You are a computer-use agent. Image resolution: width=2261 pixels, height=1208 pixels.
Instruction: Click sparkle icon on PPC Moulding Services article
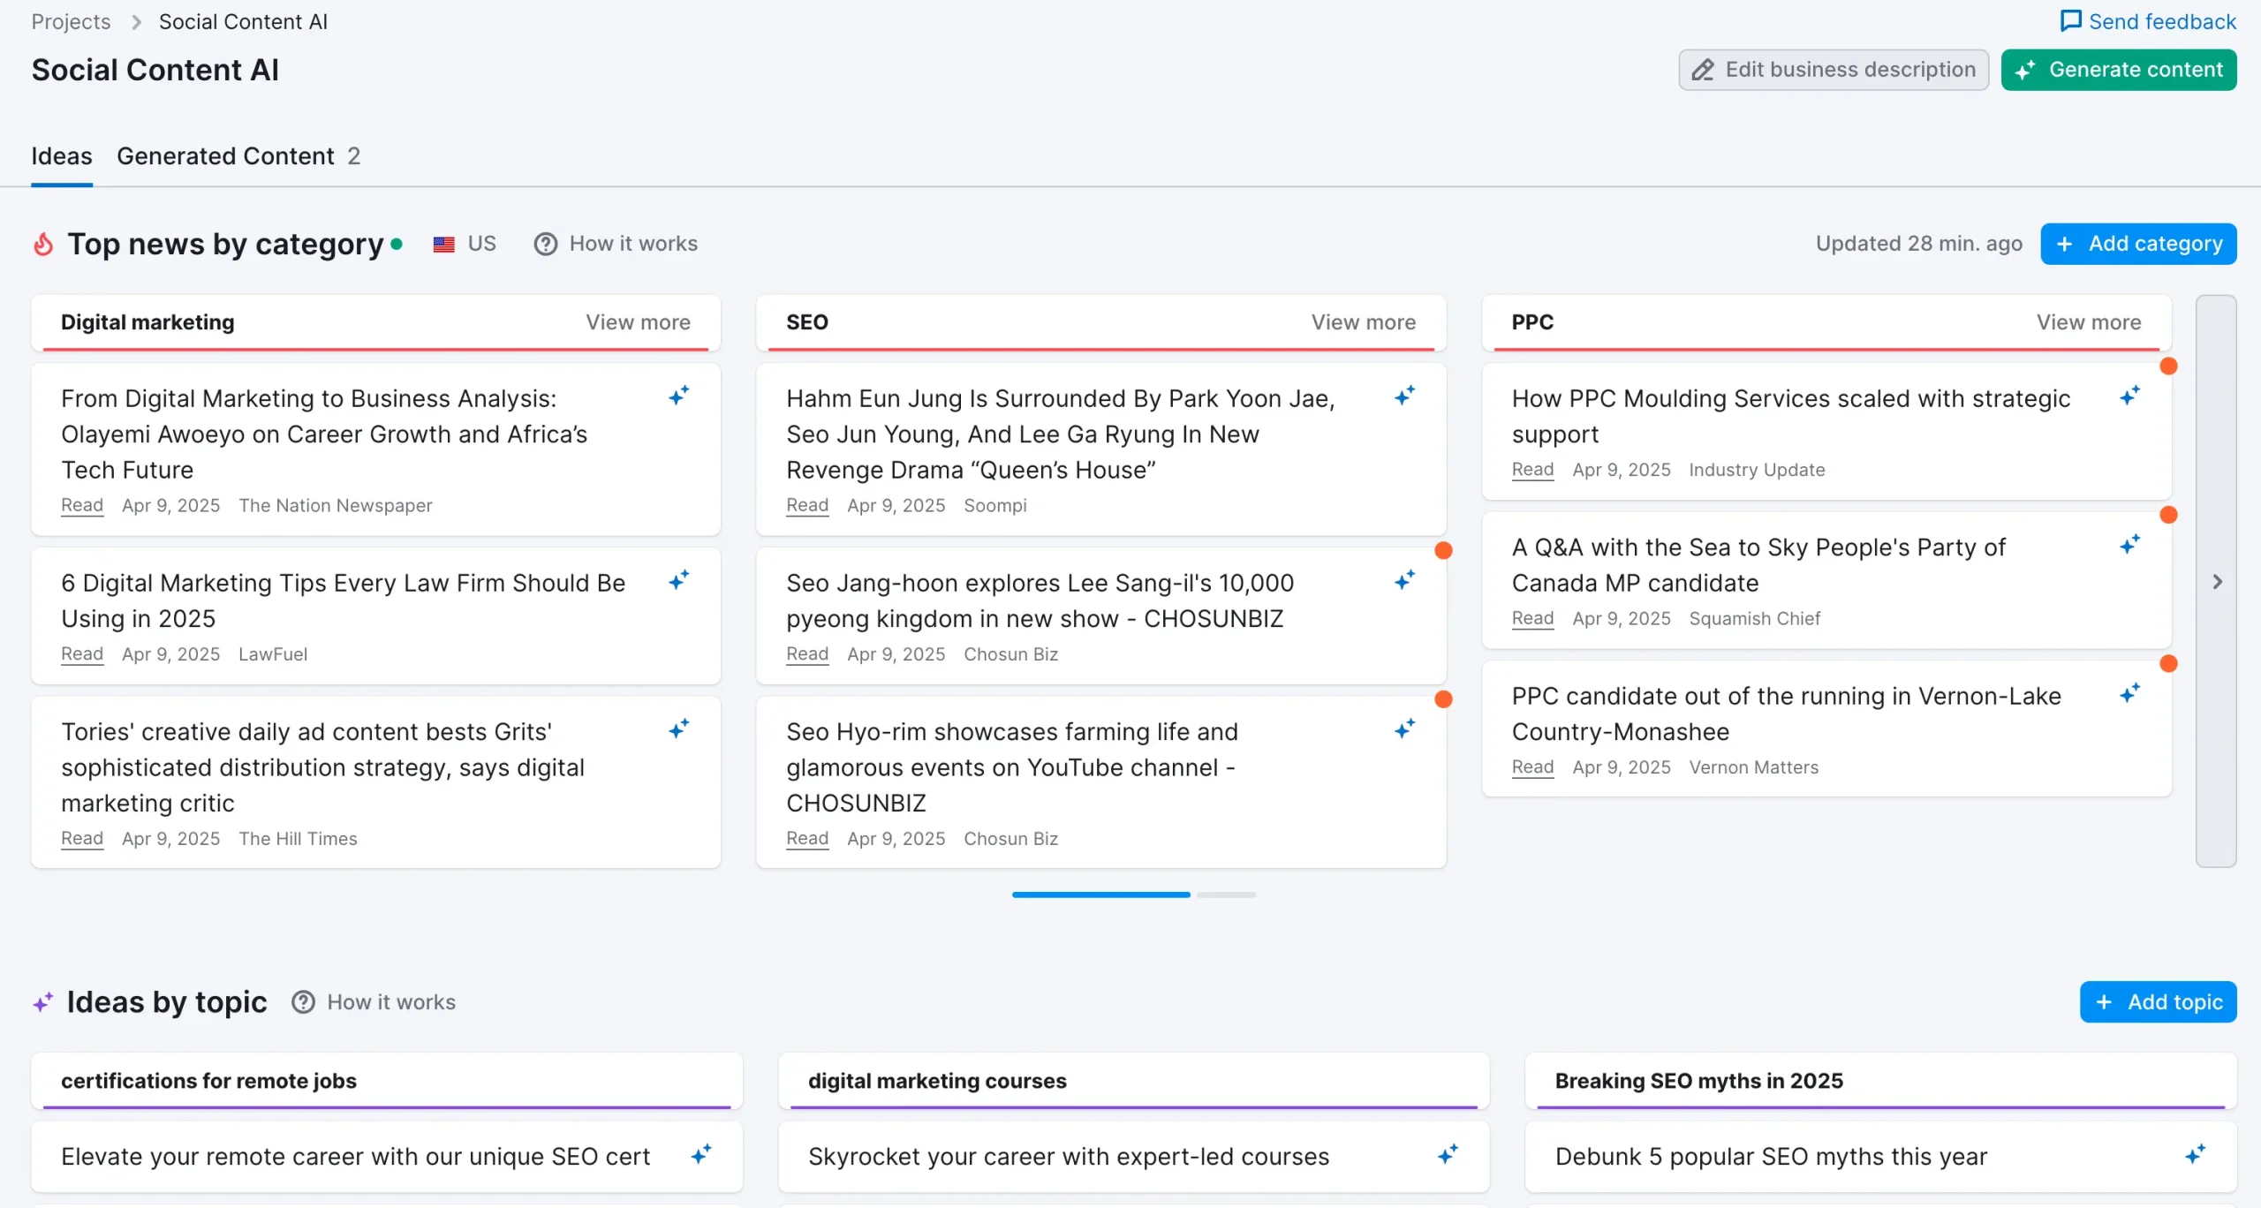[2129, 396]
